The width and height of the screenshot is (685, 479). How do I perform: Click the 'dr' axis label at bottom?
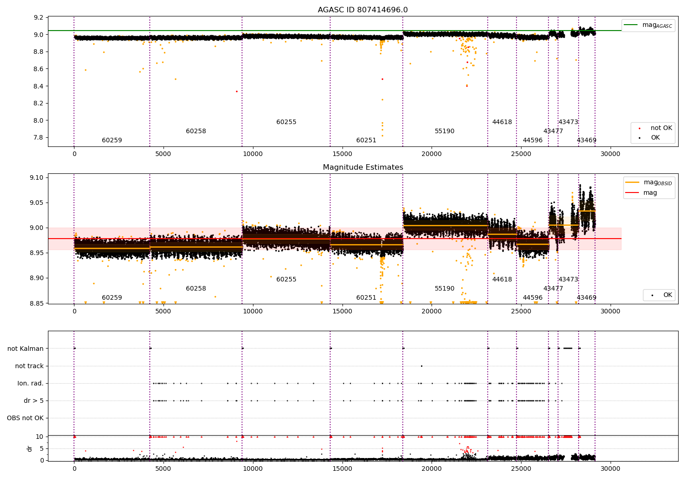click(30, 449)
